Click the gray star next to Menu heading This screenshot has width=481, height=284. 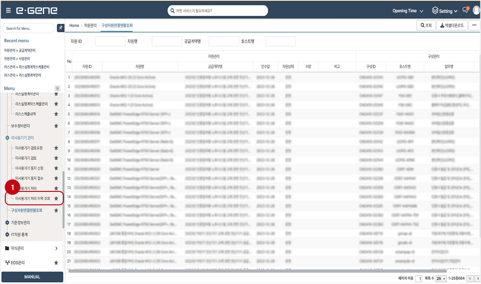point(57,88)
